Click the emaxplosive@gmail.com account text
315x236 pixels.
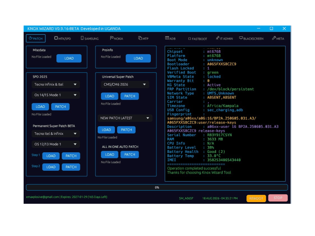(43, 197)
